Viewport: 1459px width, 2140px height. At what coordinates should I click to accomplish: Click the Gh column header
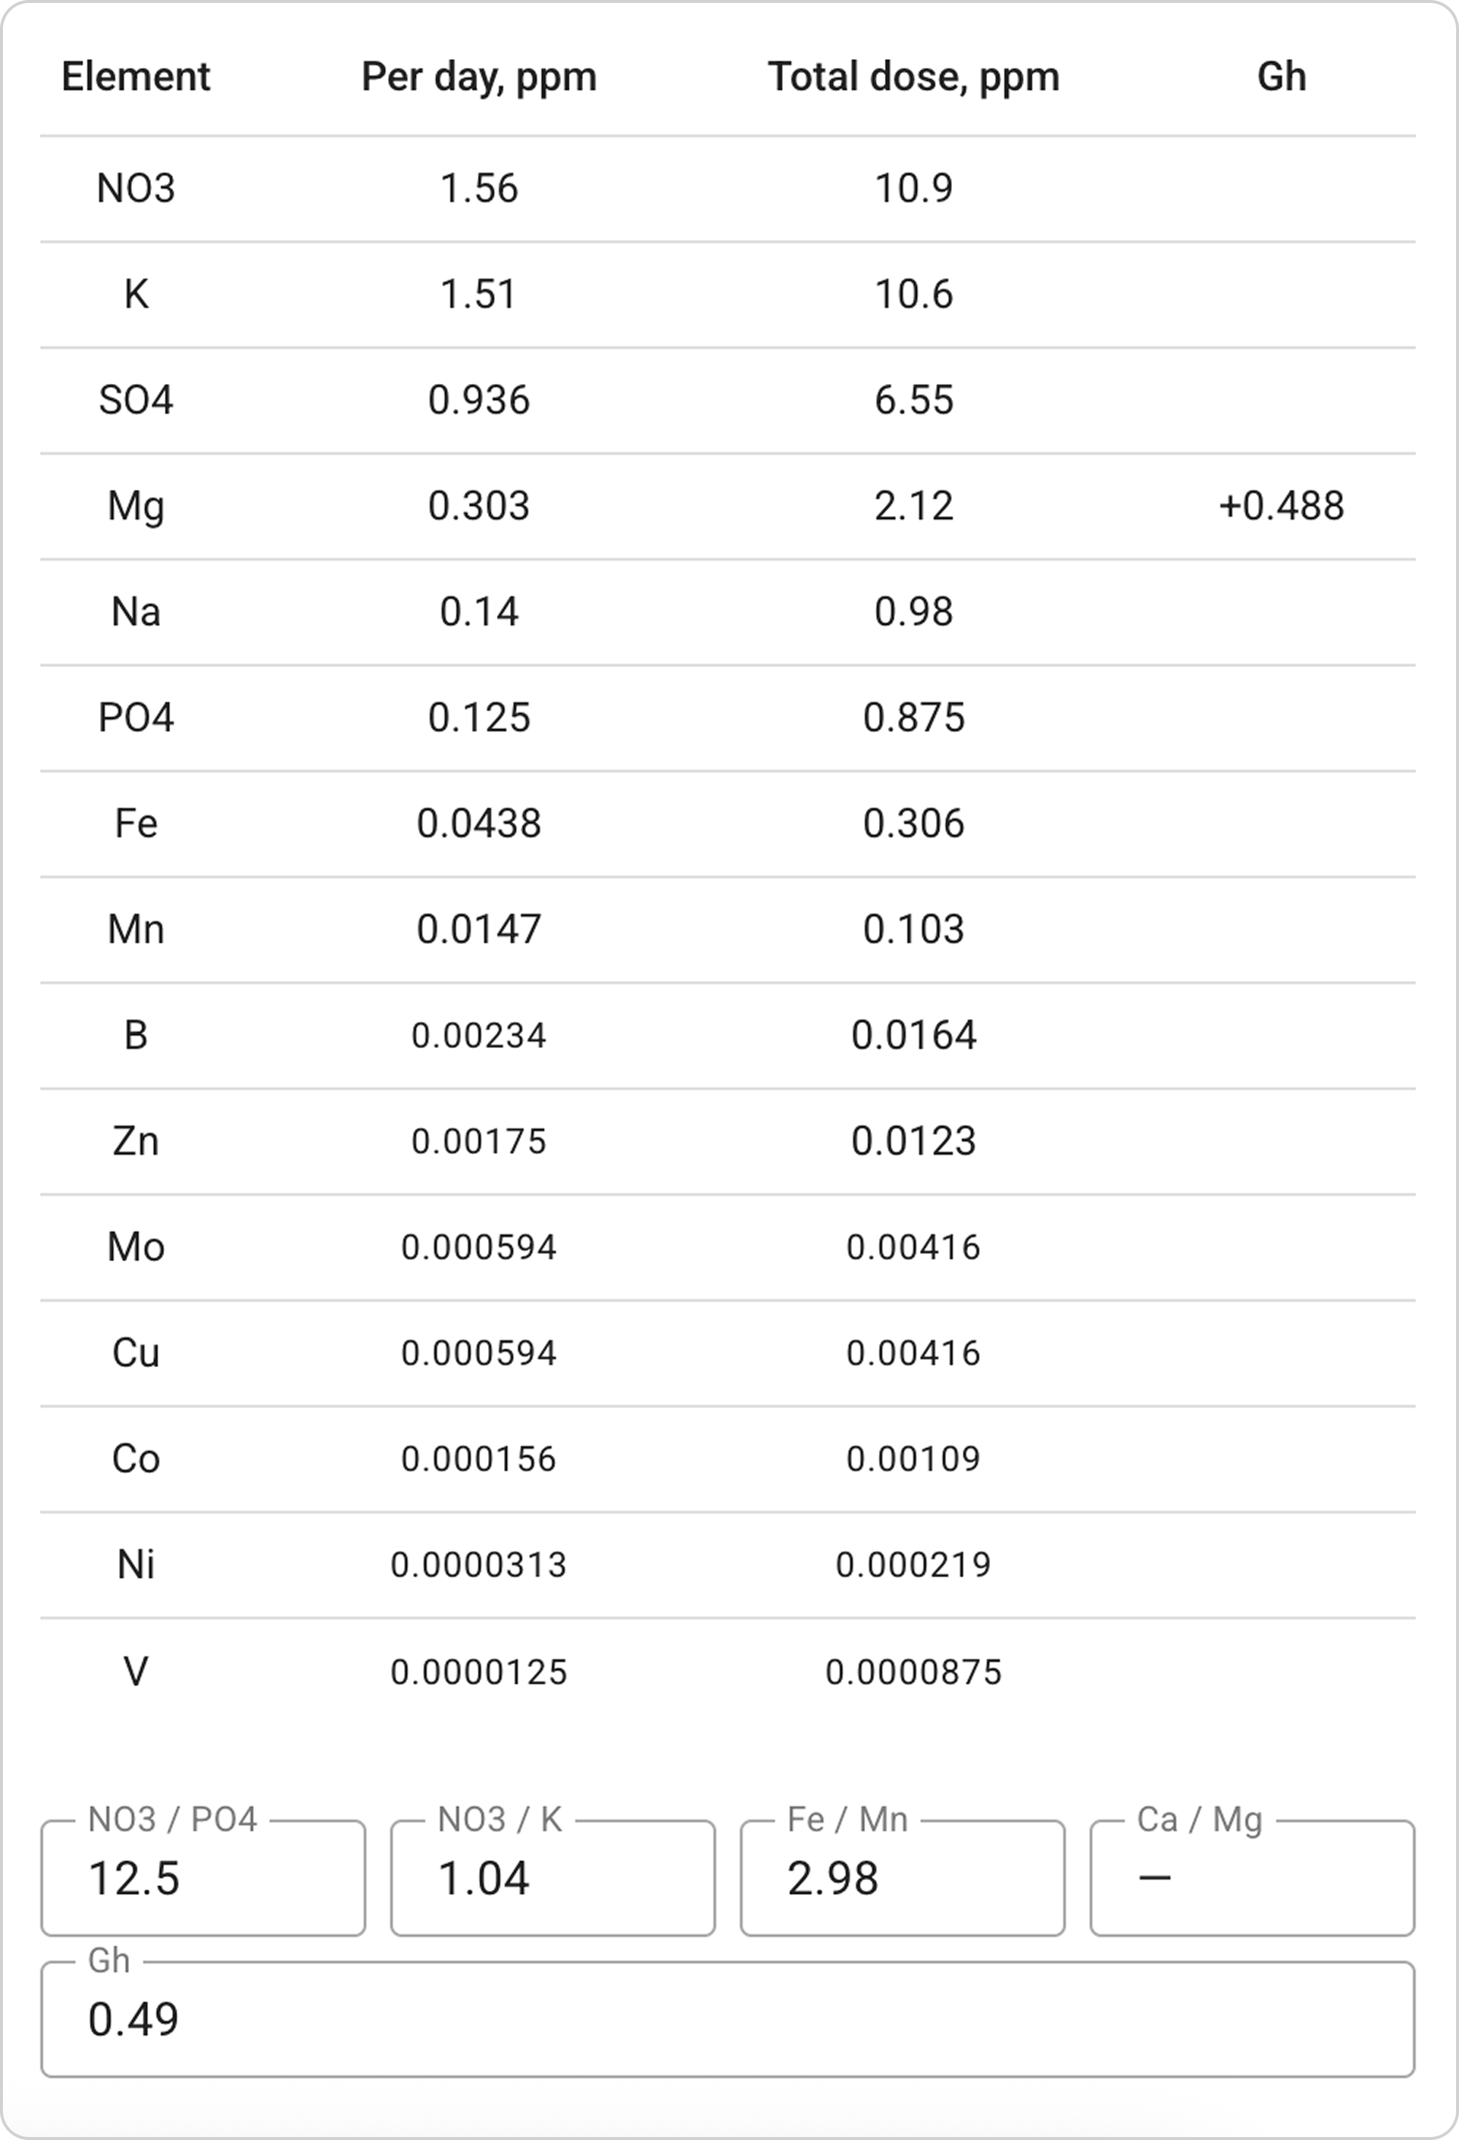[1281, 77]
